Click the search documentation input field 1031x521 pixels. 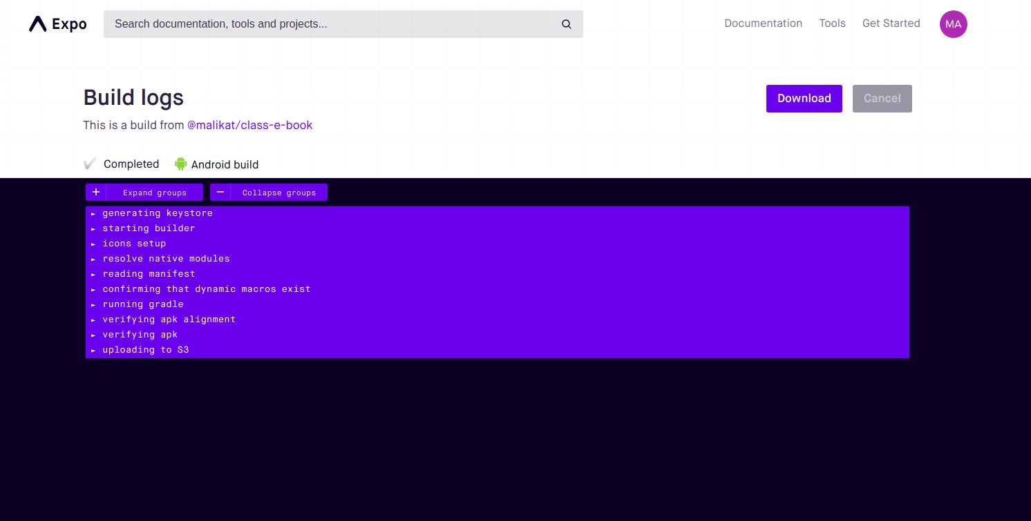coord(311,23)
